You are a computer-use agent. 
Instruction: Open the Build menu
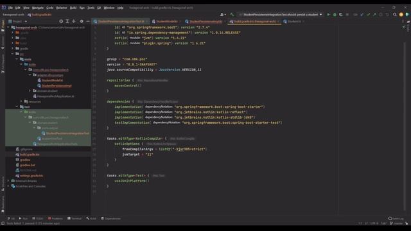tap(73, 8)
